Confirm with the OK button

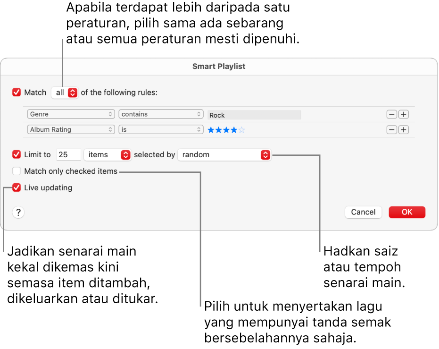(x=407, y=212)
